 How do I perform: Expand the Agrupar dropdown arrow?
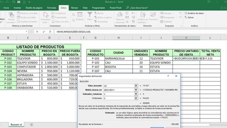[x=174, y=13]
